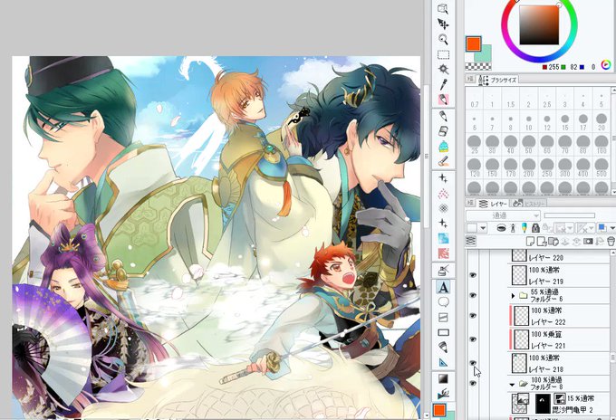Collapse the フォルダー 8 folder

point(512,385)
